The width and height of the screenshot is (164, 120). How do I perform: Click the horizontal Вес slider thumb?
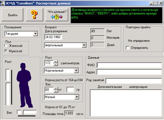[22, 112]
